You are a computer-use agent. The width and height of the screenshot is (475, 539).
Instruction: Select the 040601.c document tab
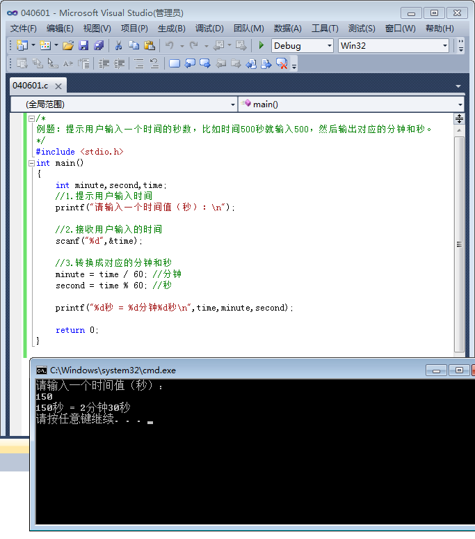pos(31,86)
